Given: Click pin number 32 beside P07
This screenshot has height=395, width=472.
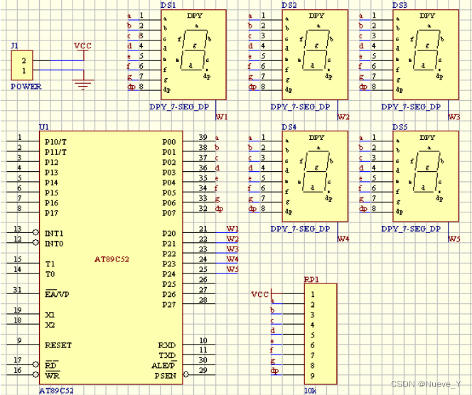Looking at the screenshot, I should pos(203,208).
